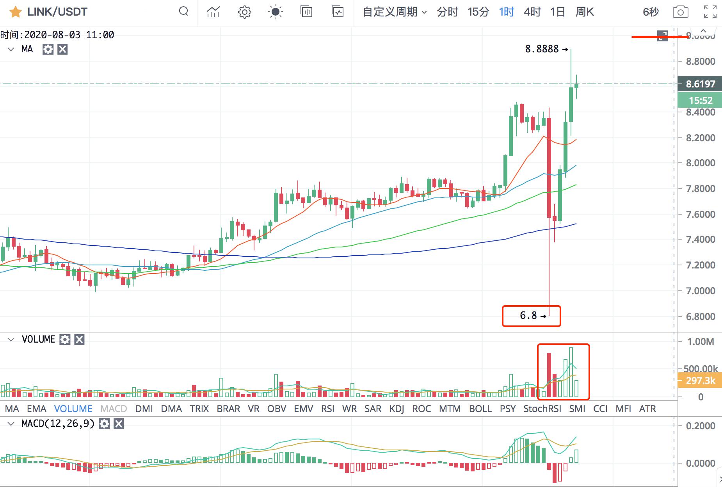Open the symbol search magnifier
Image resolution: width=722 pixels, height=487 pixels.
click(x=183, y=11)
